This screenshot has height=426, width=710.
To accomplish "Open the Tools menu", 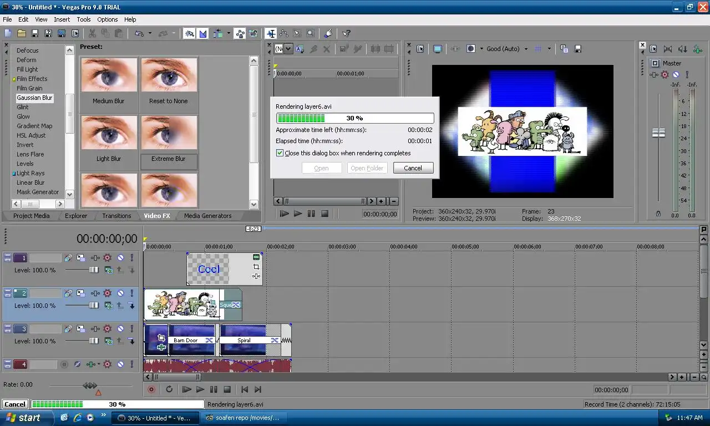I will pos(84,19).
